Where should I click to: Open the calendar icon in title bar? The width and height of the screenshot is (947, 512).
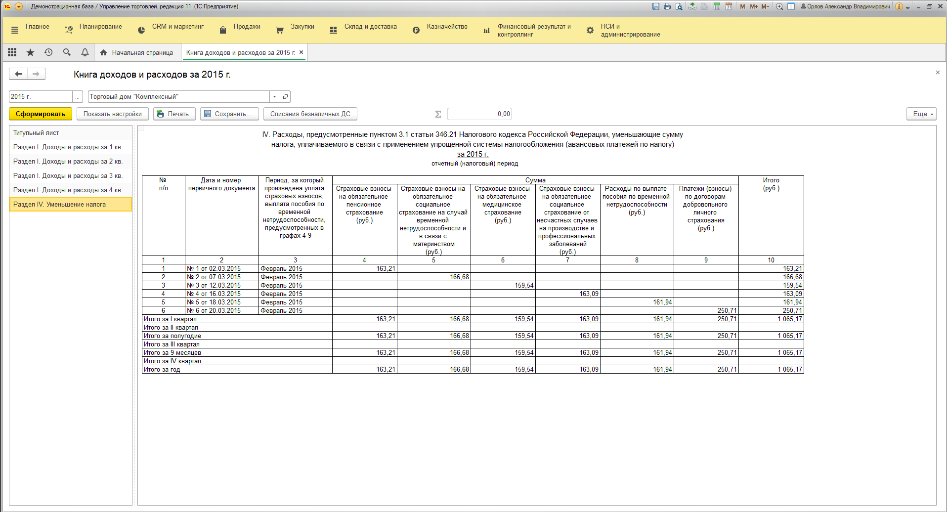(x=729, y=6)
